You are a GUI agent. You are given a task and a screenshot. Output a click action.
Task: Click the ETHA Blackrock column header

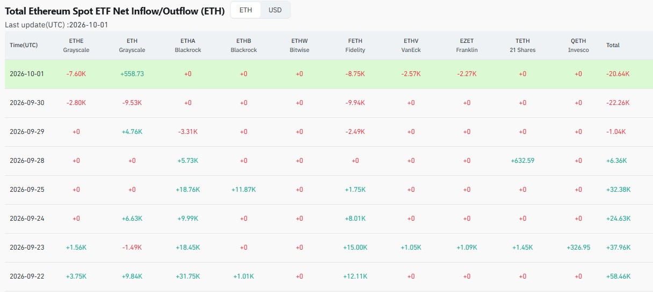[188, 45]
